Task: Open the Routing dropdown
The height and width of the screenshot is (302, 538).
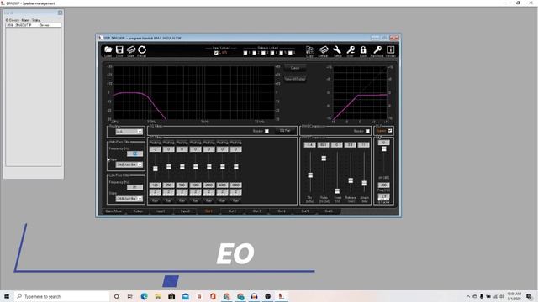Action: pyautogui.click(x=129, y=132)
